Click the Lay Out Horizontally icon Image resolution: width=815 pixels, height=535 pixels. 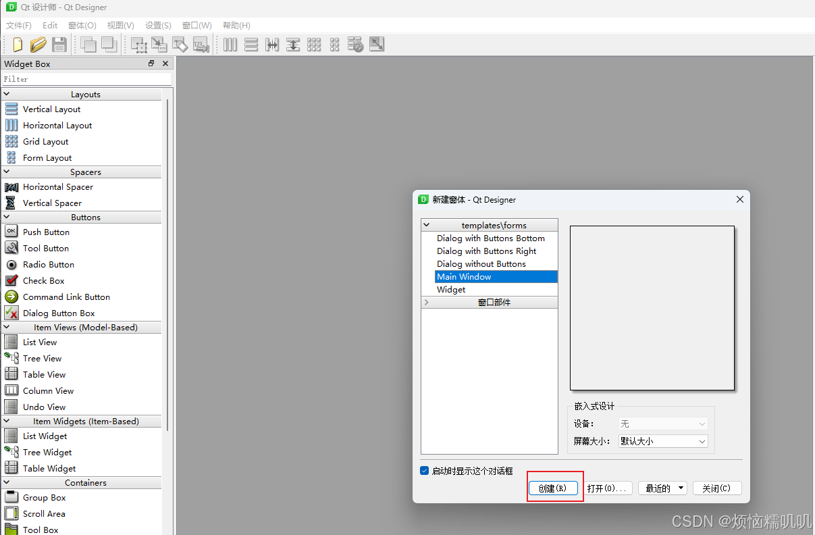click(x=230, y=44)
